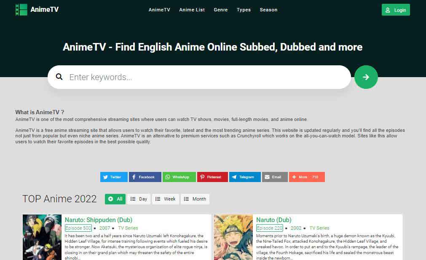Image resolution: width=426 pixels, height=260 pixels.
Task: Open the Pinterest share option
Action: coord(212,177)
